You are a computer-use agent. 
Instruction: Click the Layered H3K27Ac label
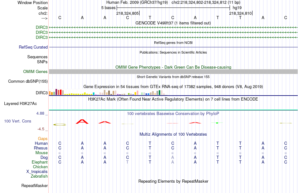point(20,104)
